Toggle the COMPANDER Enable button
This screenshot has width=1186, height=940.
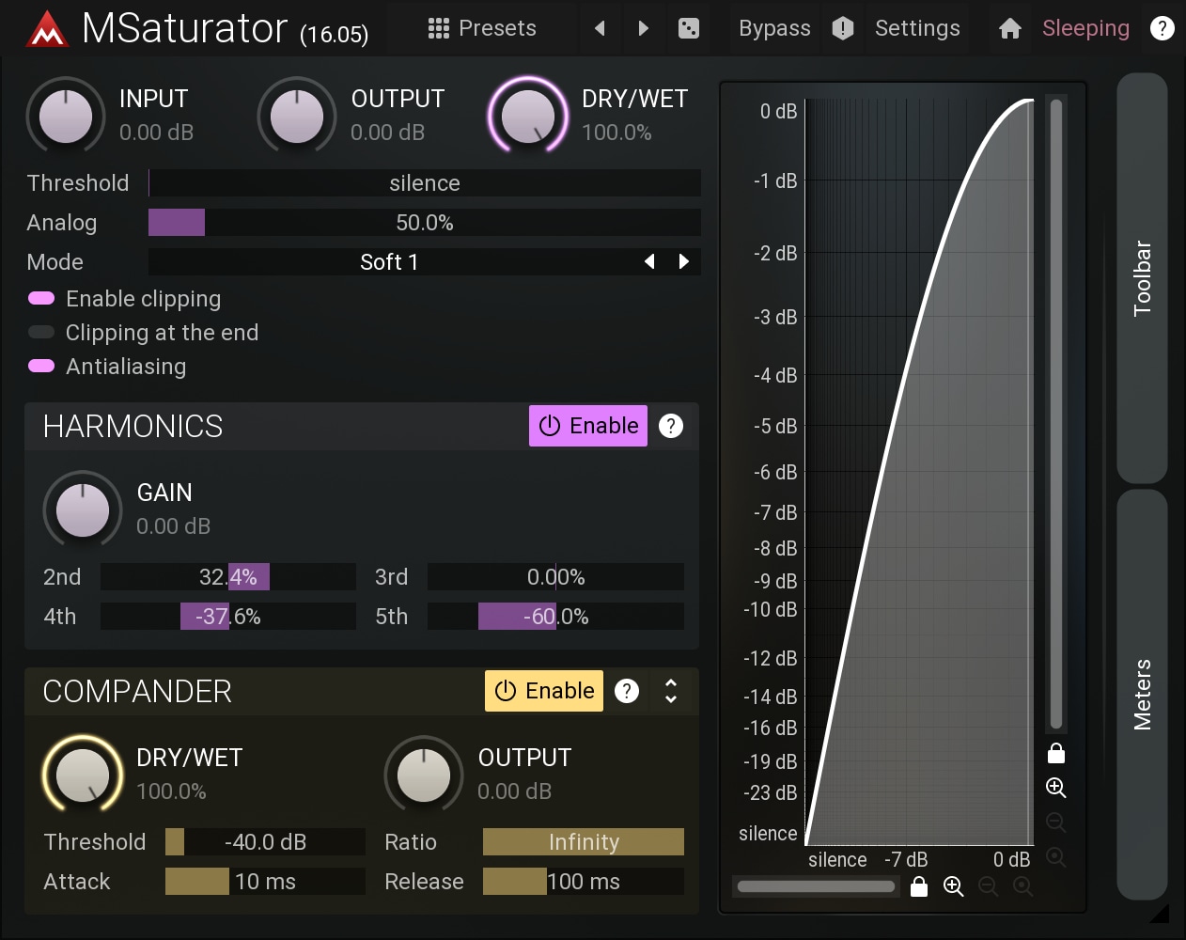[544, 691]
